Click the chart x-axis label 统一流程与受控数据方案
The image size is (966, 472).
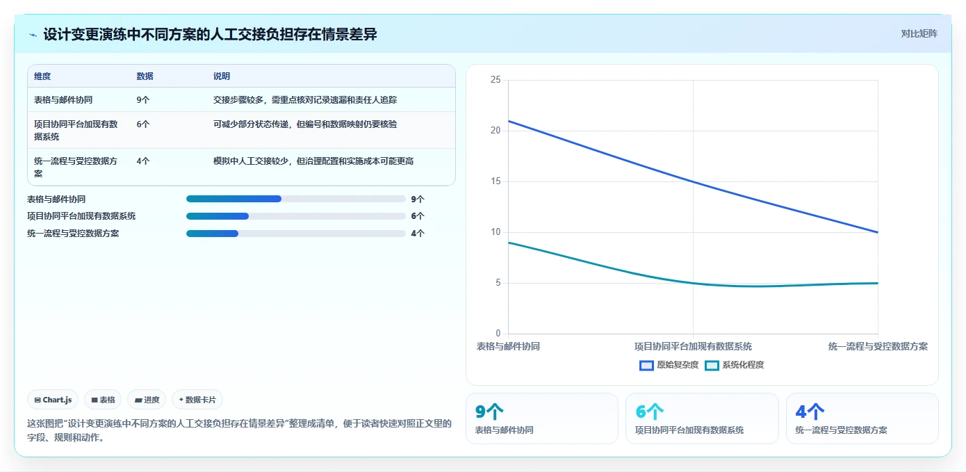pyautogui.click(x=878, y=346)
